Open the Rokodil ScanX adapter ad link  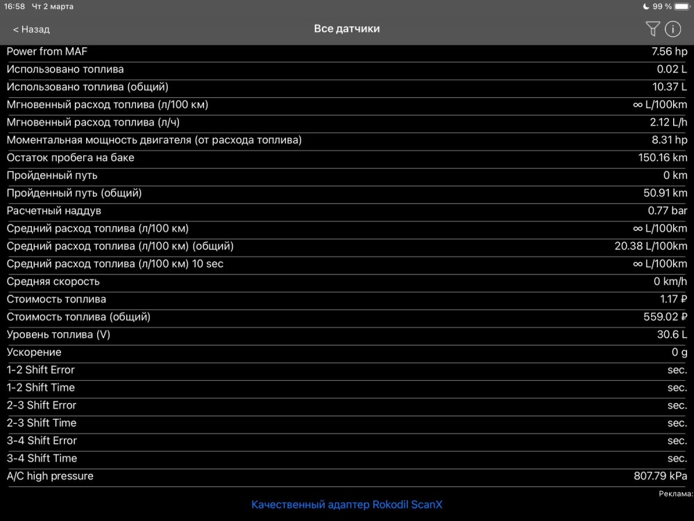(346, 504)
